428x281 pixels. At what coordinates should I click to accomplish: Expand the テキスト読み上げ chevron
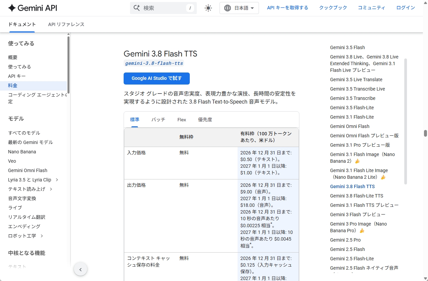[x=51, y=189]
